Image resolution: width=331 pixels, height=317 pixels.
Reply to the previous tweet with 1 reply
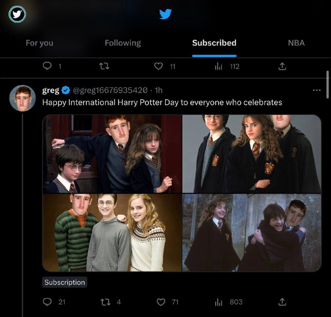click(47, 66)
